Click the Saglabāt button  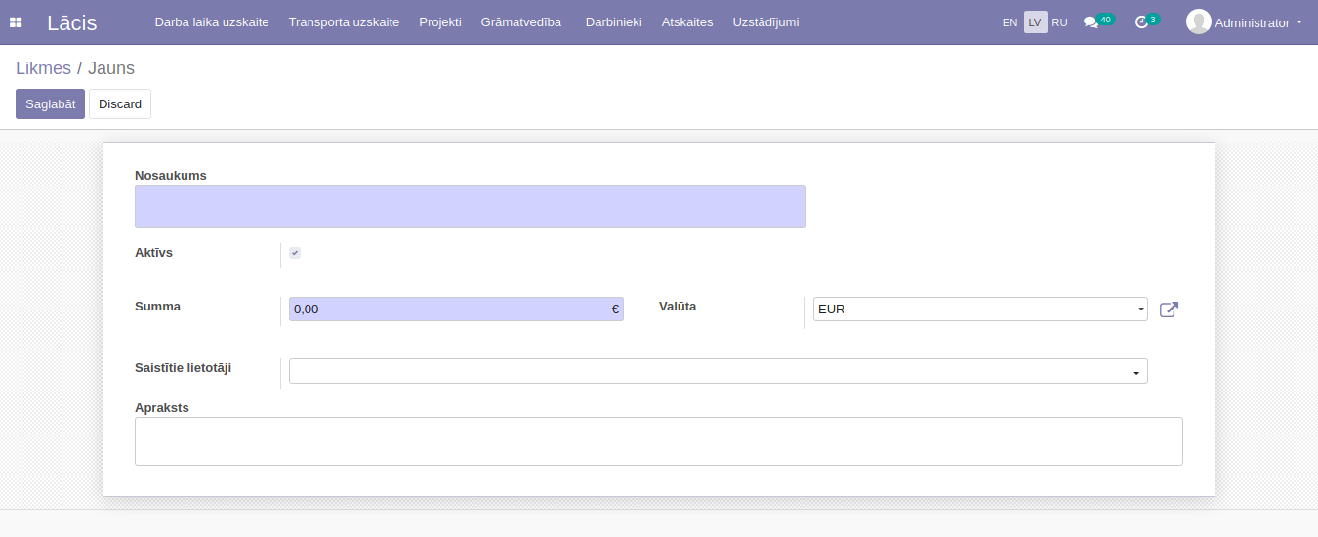tap(50, 104)
